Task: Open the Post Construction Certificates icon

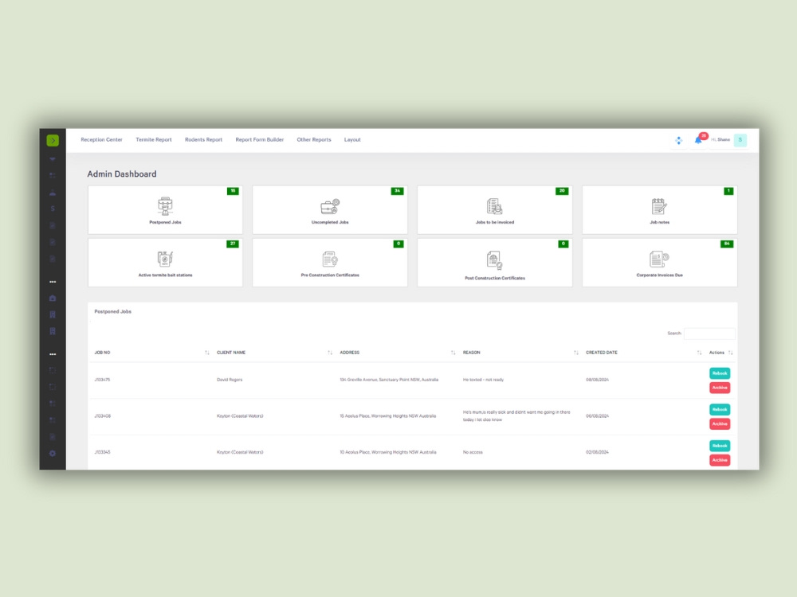Action: coord(495,260)
